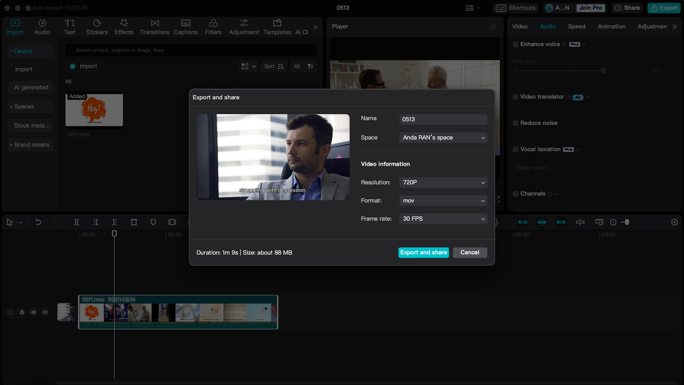The width and height of the screenshot is (684, 385).
Task: Click the marker shield icon in timeline toolbar
Action: pyautogui.click(x=153, y=222)
